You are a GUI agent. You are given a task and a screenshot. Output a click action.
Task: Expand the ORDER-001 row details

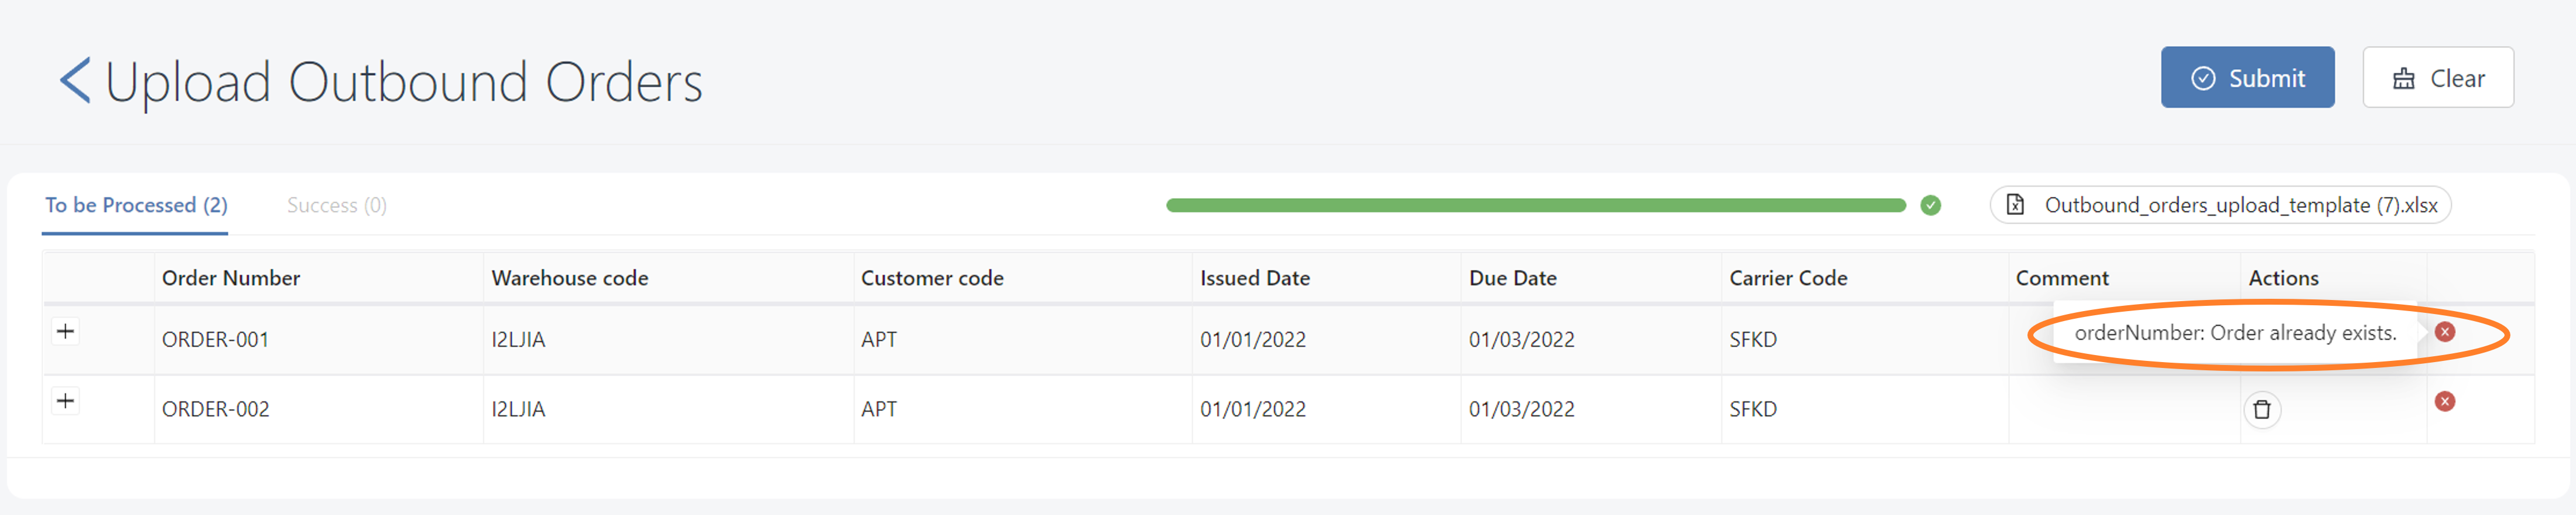[x=66, y=331]
